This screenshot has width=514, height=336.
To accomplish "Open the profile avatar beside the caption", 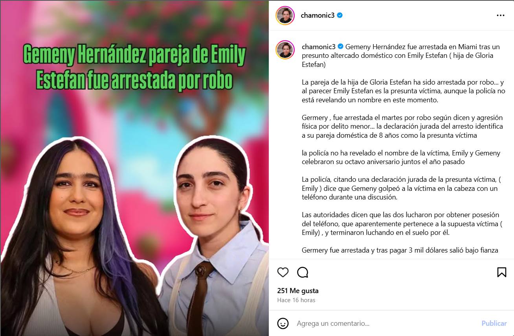I will pos(285,50).
